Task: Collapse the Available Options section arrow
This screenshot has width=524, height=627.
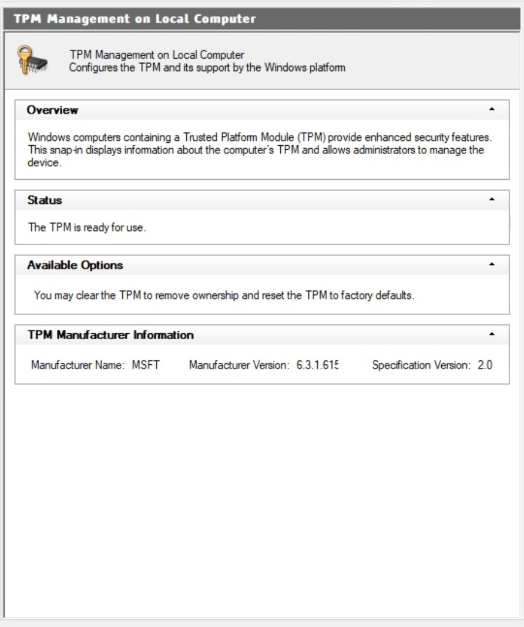Action: click(492, 264)
